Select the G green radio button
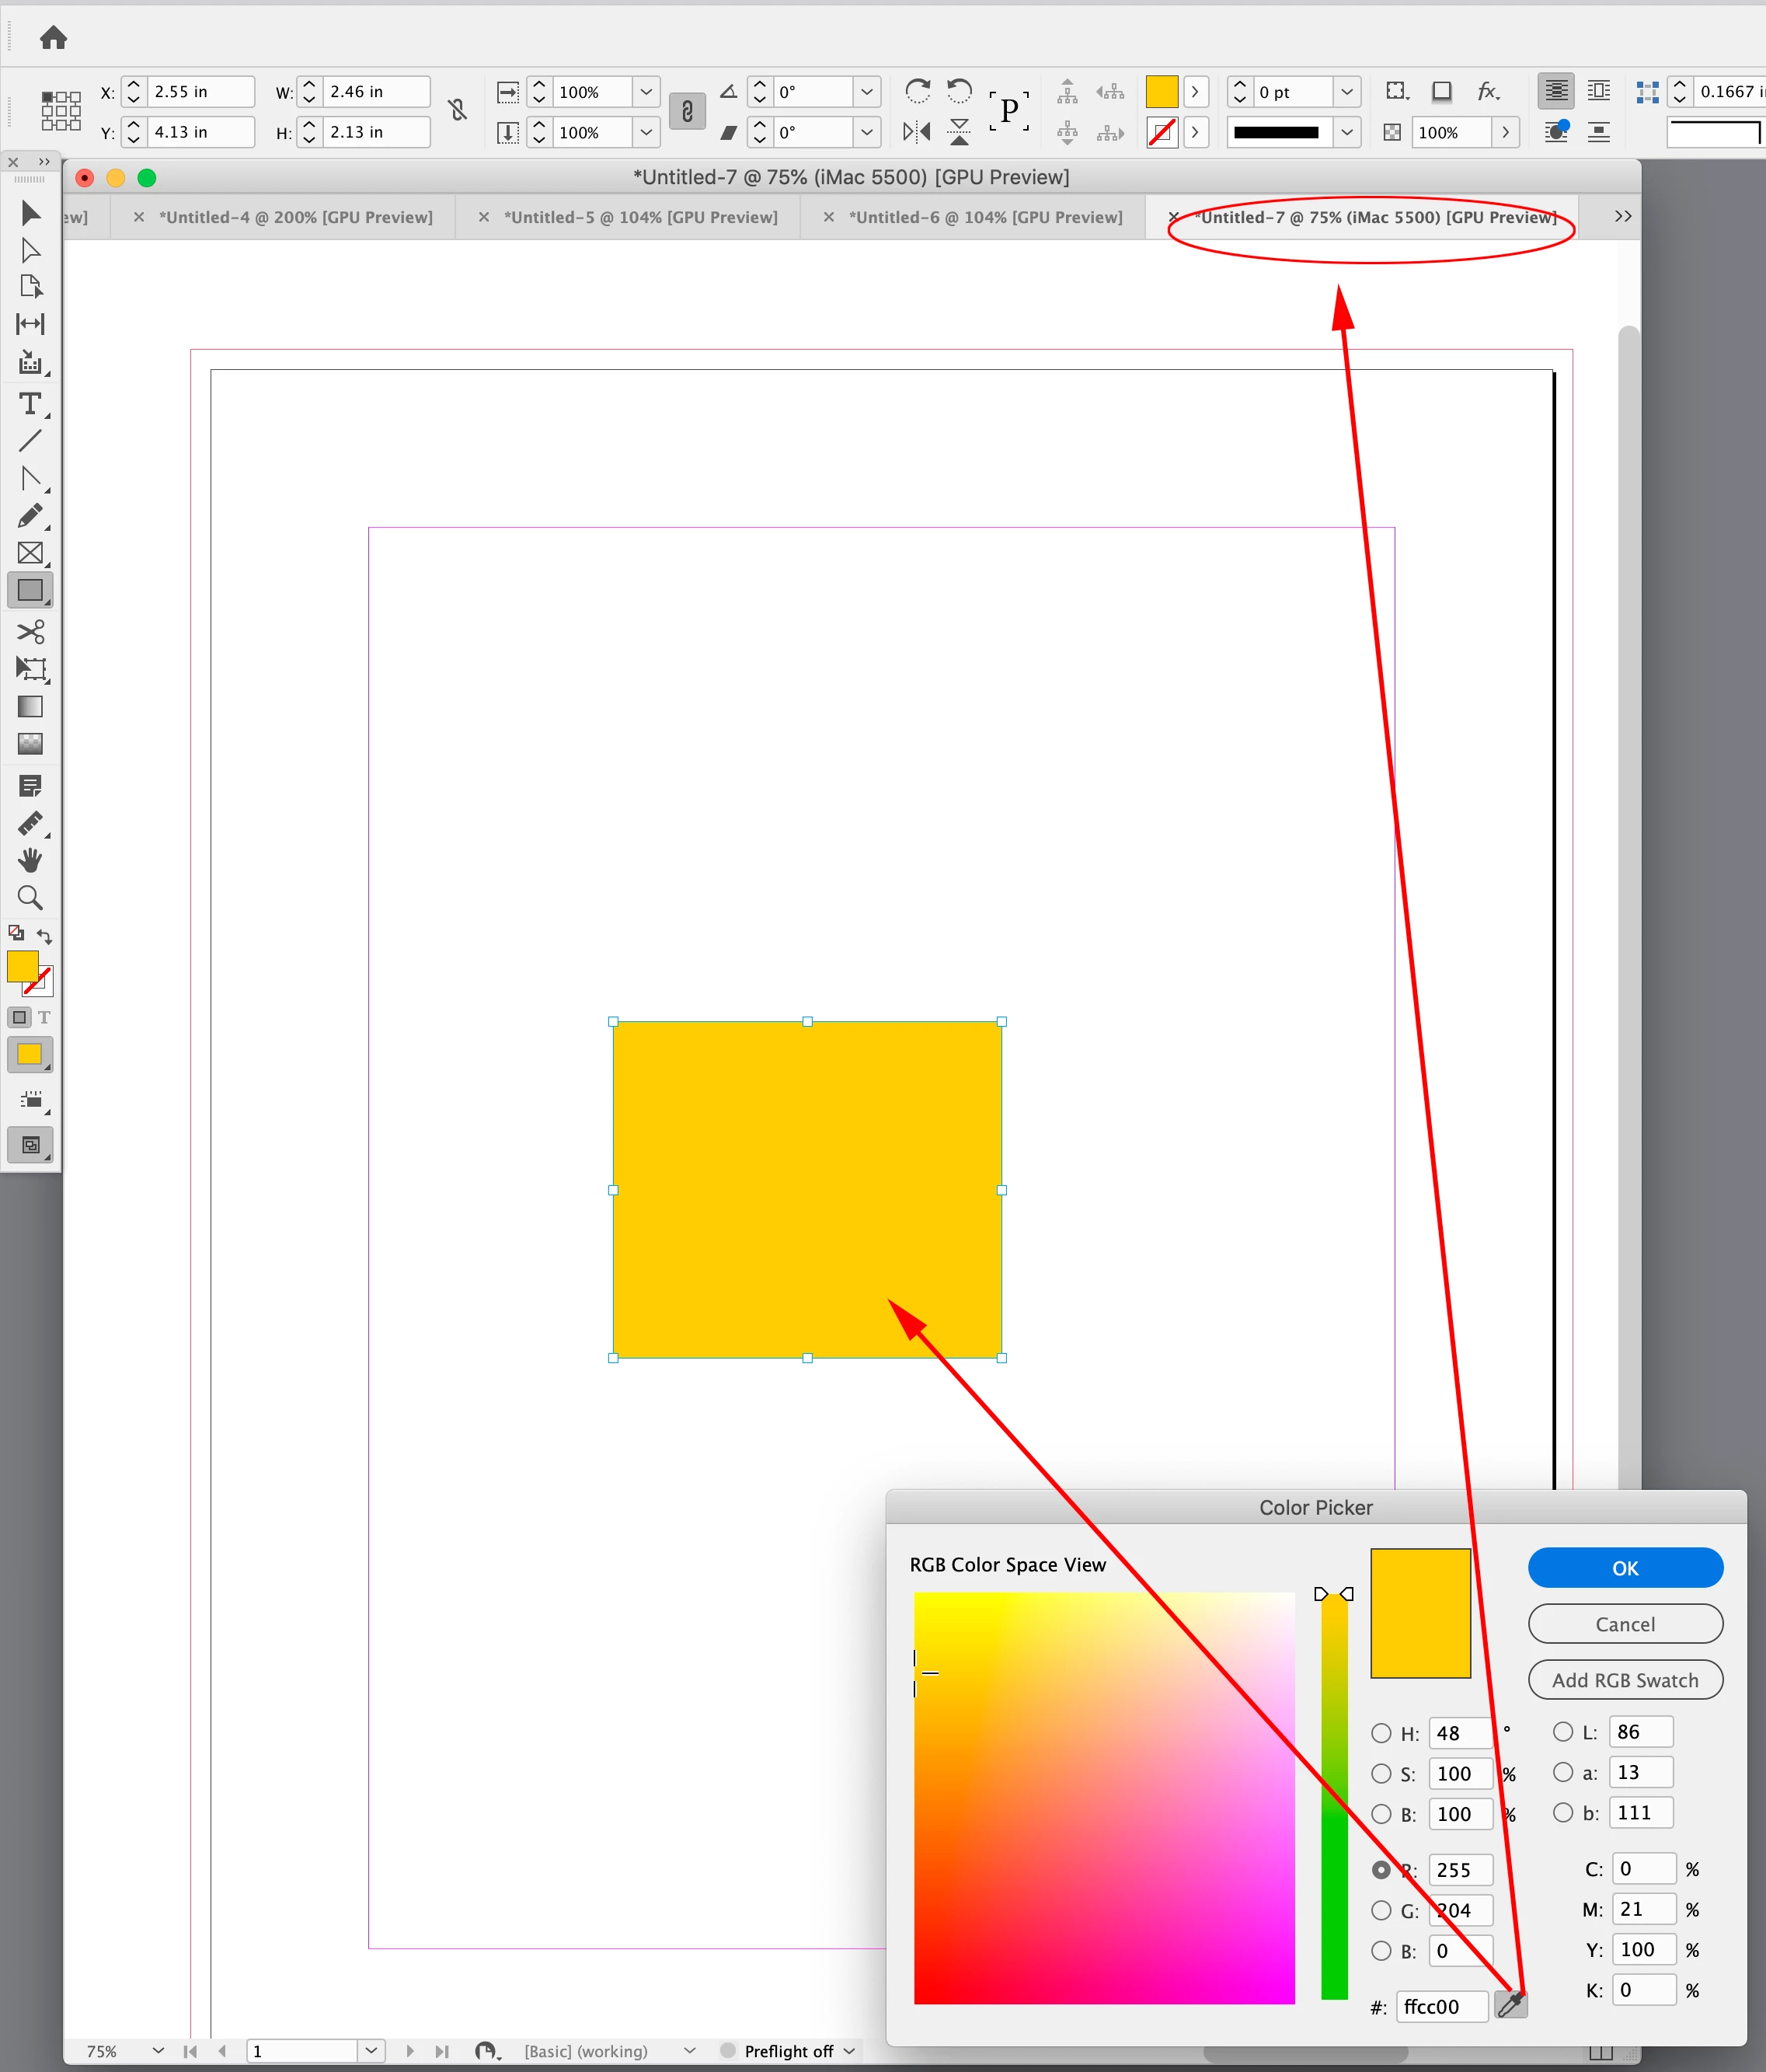 click(x=1381, y=1910)
